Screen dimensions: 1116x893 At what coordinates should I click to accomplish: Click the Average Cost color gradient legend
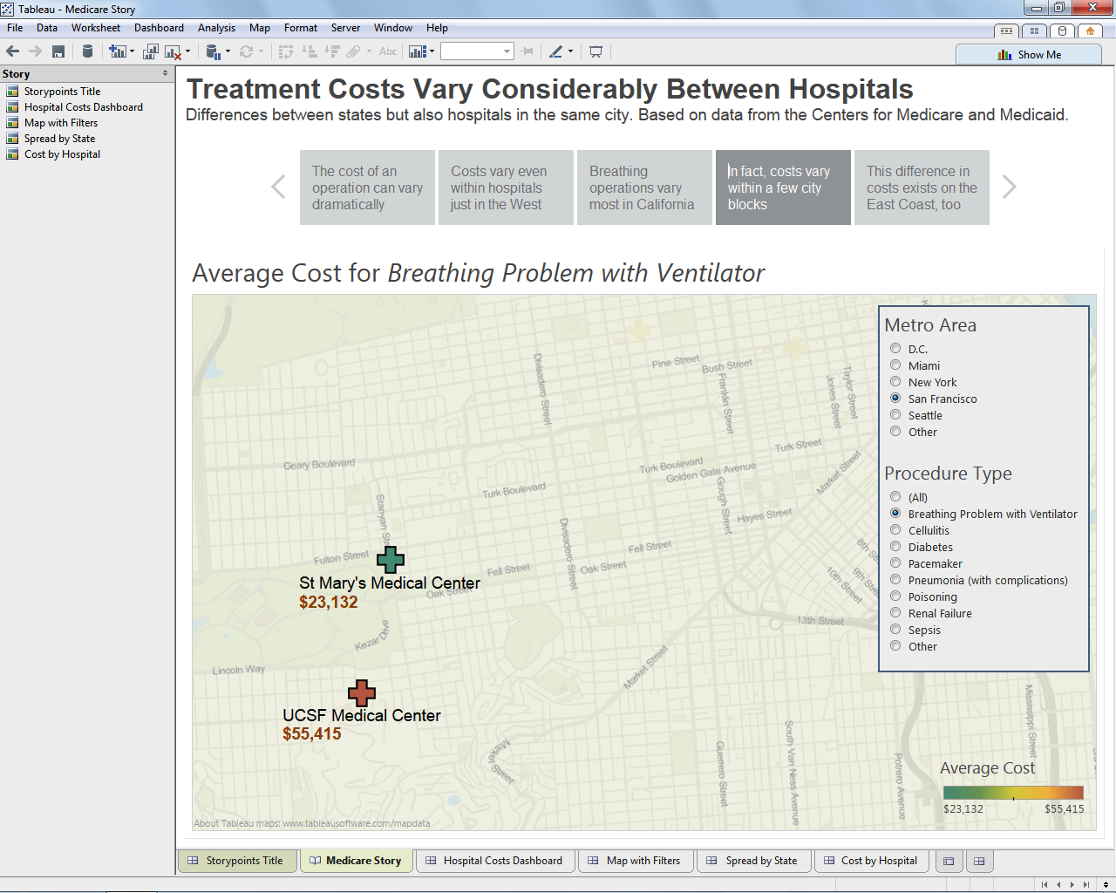click(x=1013, y=793)
